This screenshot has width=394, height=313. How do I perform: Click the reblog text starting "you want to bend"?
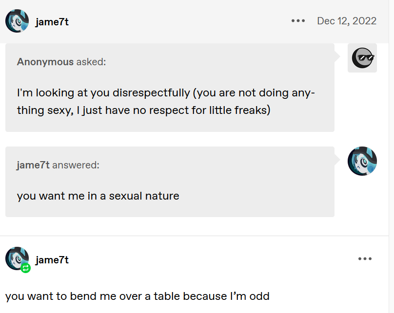[x=137, y=296]
